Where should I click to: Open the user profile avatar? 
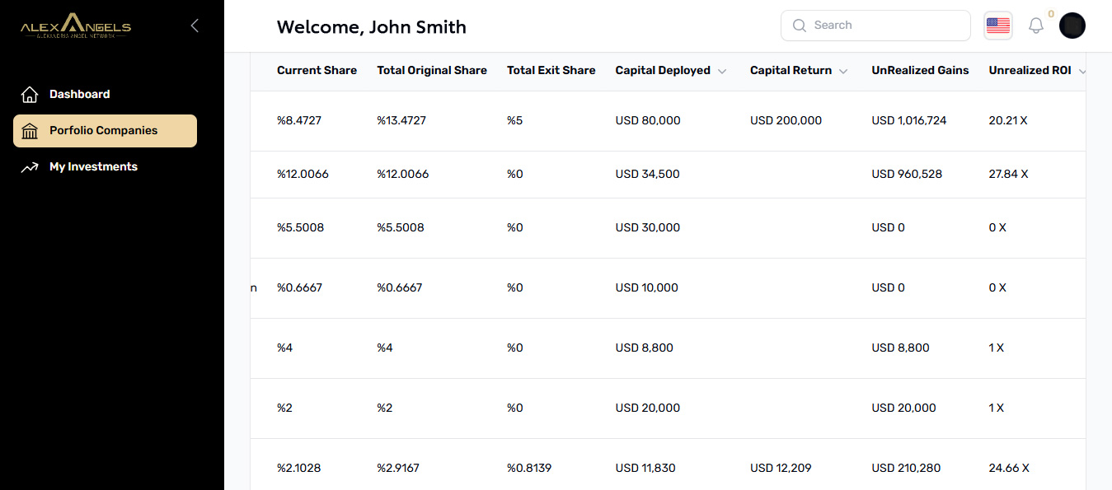[1072, 26]
